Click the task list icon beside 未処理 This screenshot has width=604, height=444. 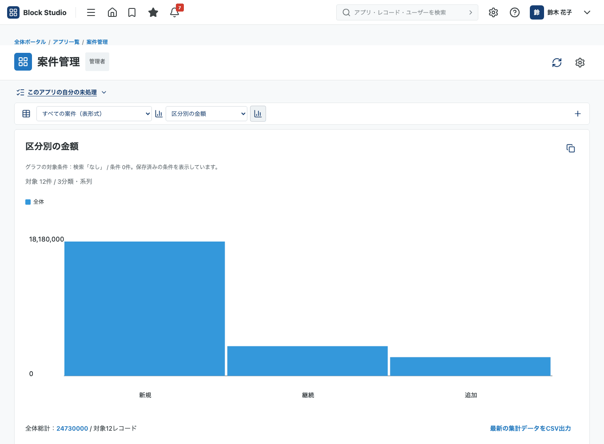[x=20, y=92]
